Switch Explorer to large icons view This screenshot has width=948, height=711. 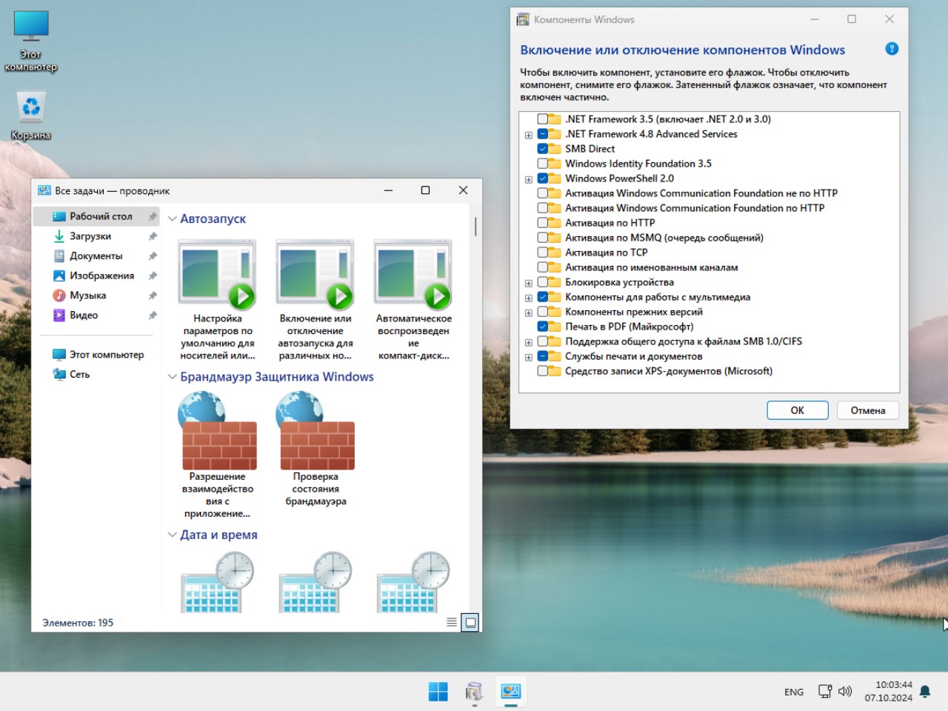pos(471,622)
